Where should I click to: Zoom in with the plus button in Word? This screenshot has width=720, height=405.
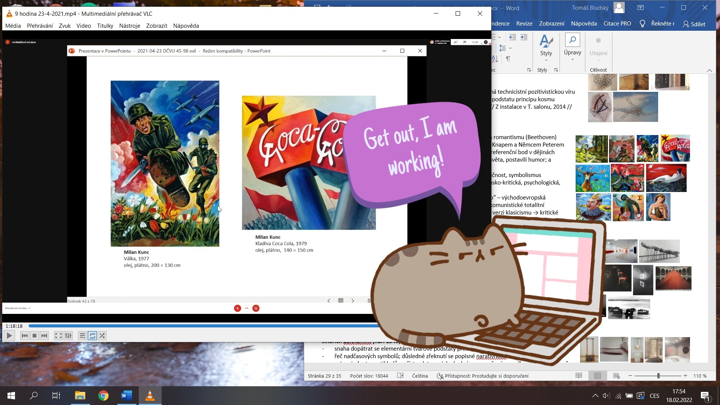coord(685,376)
